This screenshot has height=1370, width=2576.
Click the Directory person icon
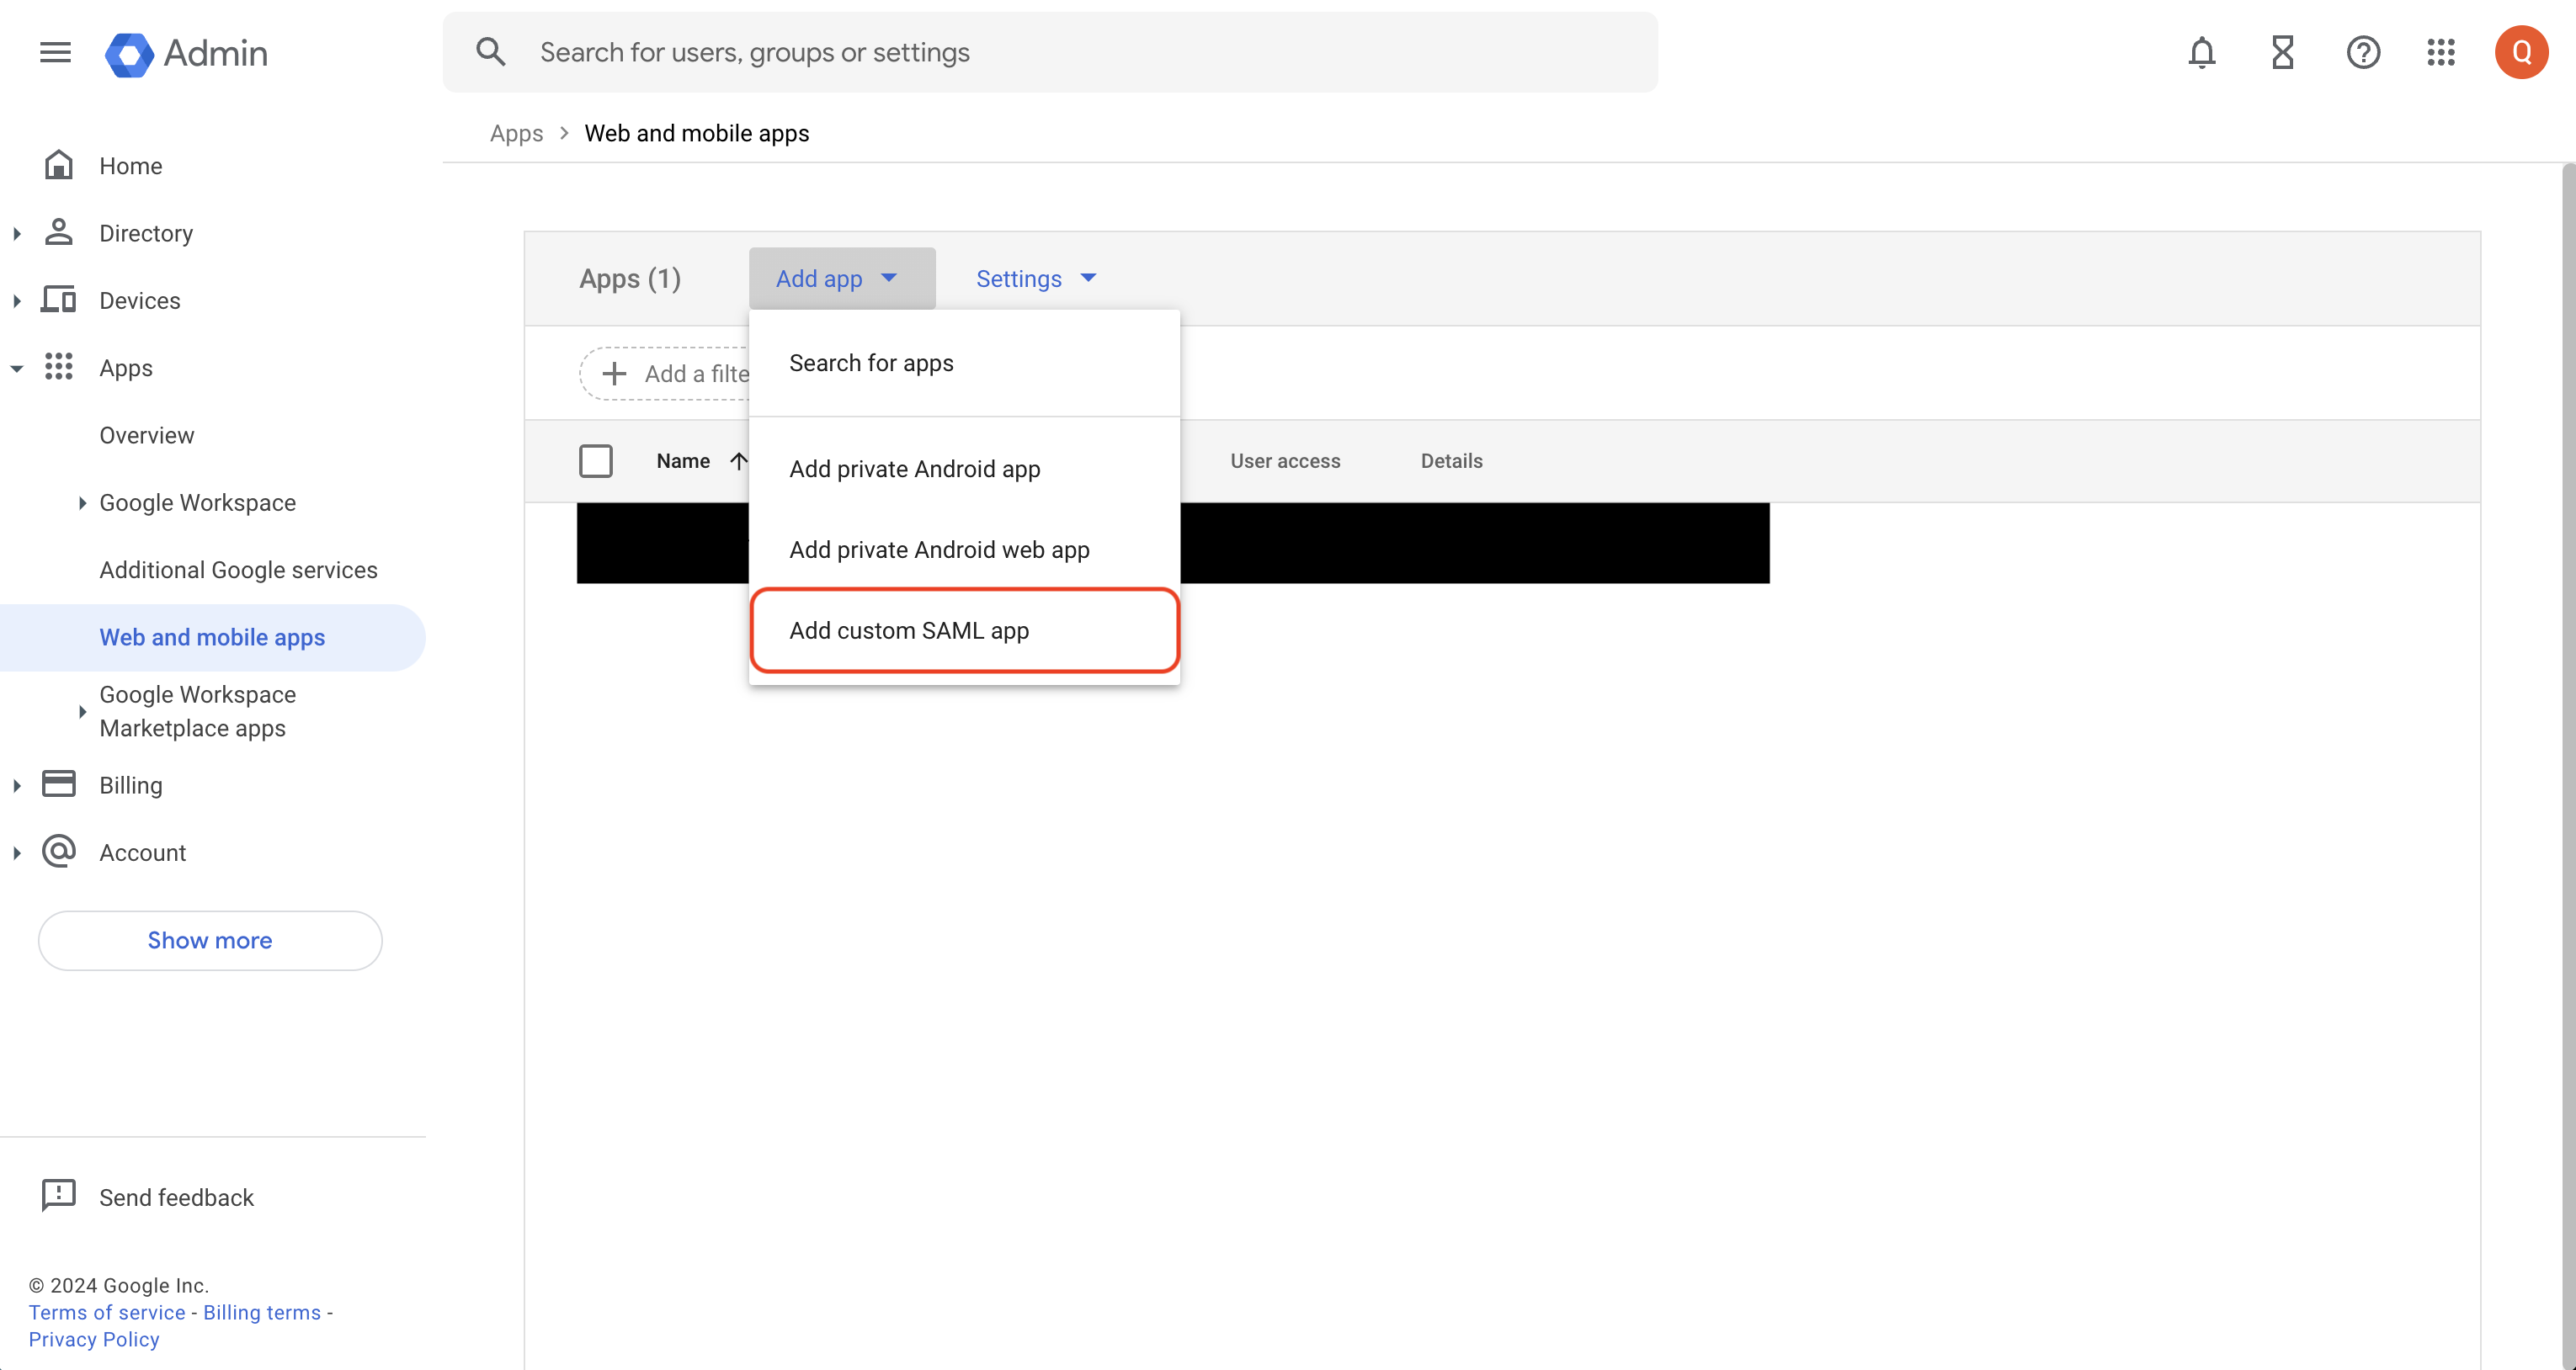59,232
